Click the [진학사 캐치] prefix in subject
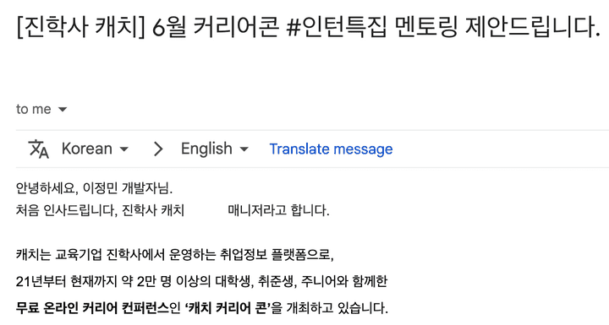The width and height of the screenshot is (609, 325). pos(81,27)
